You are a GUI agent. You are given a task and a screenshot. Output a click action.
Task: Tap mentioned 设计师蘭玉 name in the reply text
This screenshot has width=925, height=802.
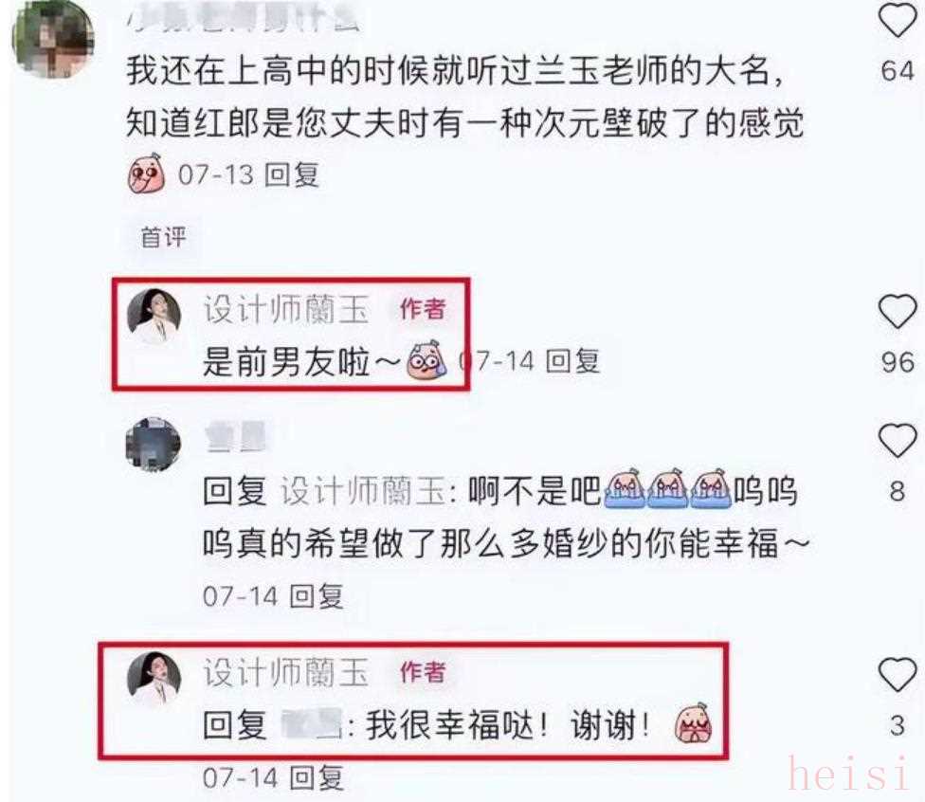click(363, 492)
